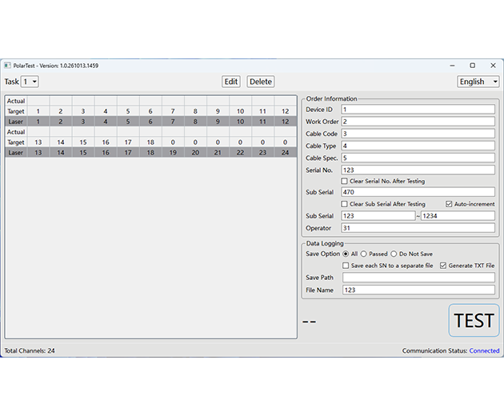Image resolution: width=504 pixels, height=416 pixels.
Task: Click Laser cell 22
Action: pyautogui.click(x=241, y=152)
